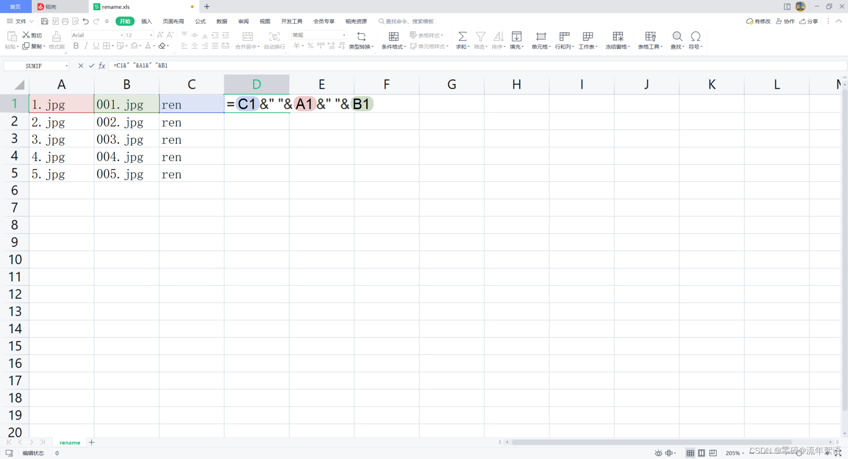Switch to the 视图 (View) tab
This screenshot has height=459, width=848.
[265, 21]
